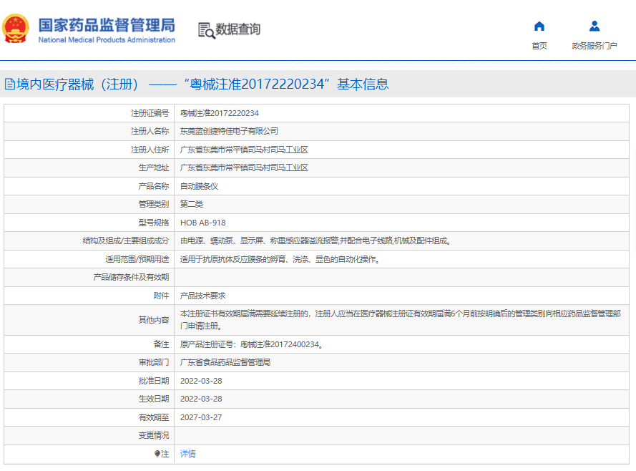Open 政务服务门户 user icon
636x471 pixels.
[x=595, y=26]
